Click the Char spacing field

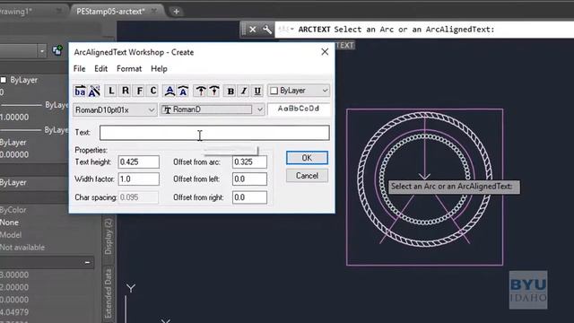click(x=139, y=197)
